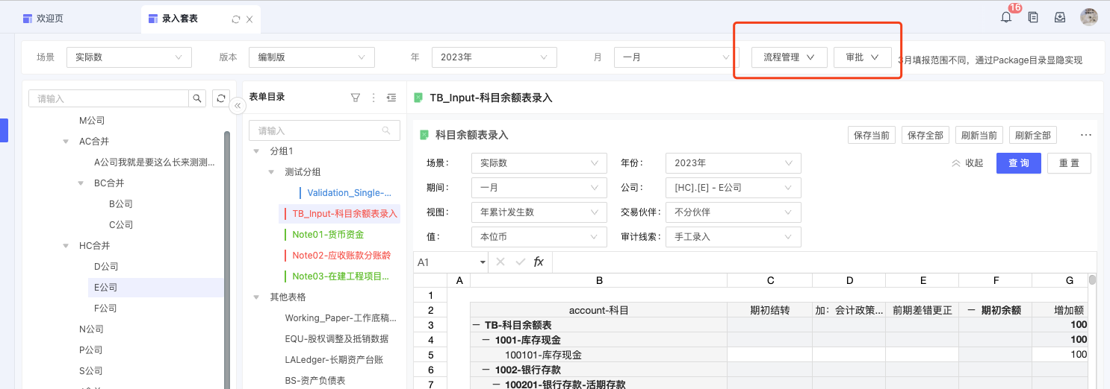Click the 保存当前 button
This screenshot has width=1110, height=389.
[871, 135]
